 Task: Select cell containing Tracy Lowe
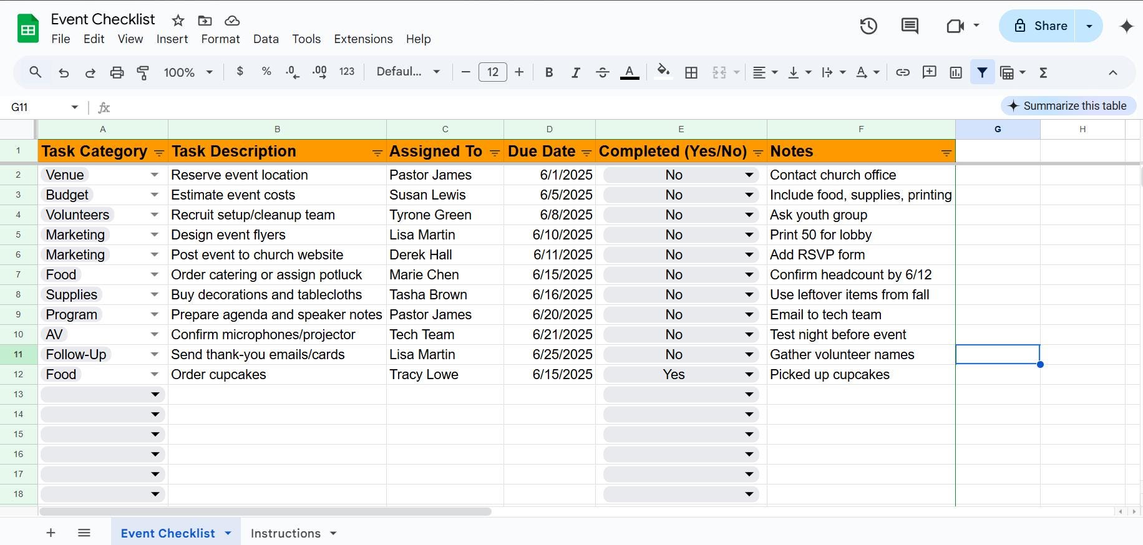[445, 375]
